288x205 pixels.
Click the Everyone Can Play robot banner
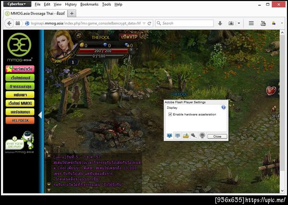point(20,142)
